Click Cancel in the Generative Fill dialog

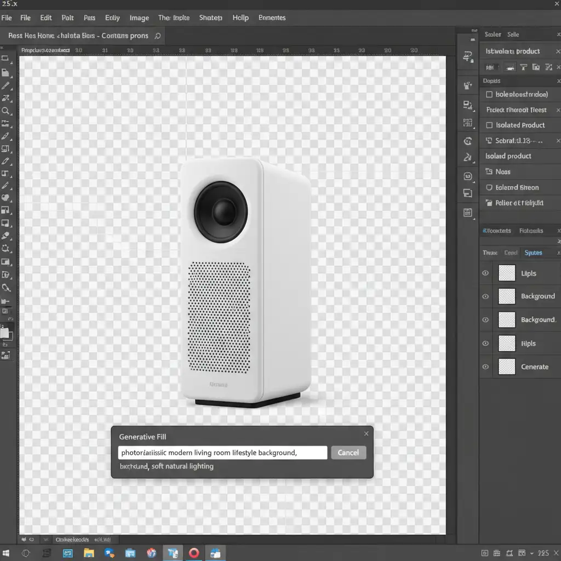coord(348,453)
